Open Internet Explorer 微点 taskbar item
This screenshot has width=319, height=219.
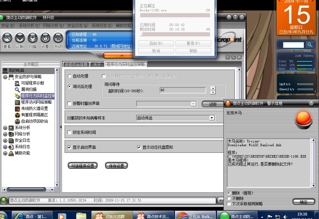pos(32,216)
